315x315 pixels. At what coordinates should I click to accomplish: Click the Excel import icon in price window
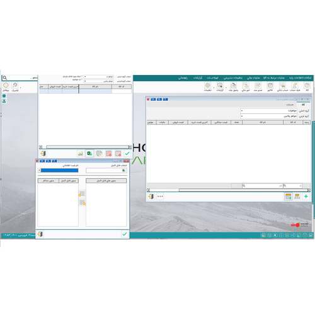pyautogui.click(x=89, y=154)
